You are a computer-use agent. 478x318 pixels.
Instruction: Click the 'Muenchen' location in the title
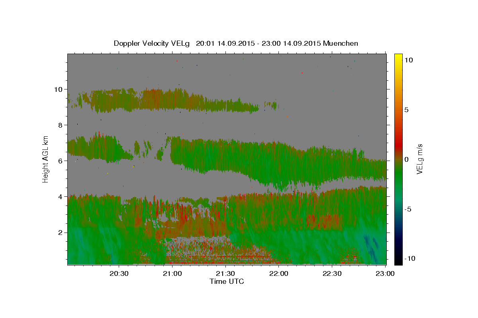click(341, 43)
